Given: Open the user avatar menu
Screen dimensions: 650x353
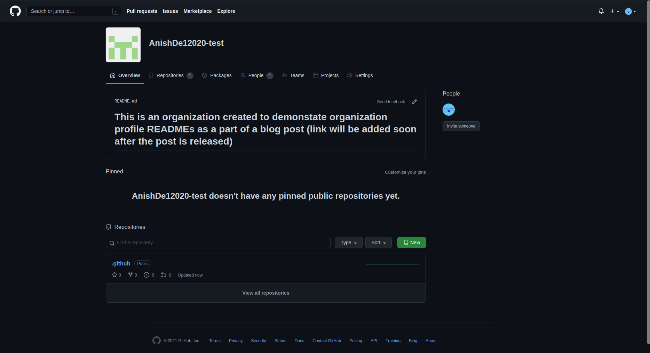Looking at the screenshot, I should (x=631, y=11).
